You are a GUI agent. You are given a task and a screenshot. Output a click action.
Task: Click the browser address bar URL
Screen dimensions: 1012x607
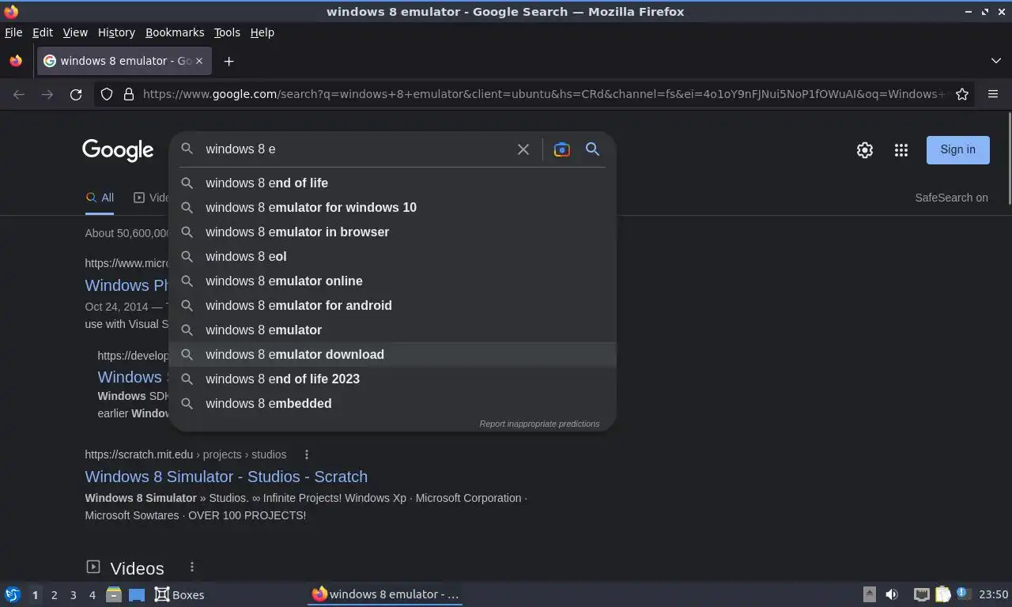tap(544, 94)
